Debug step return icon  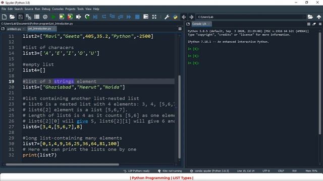[121, 17]
